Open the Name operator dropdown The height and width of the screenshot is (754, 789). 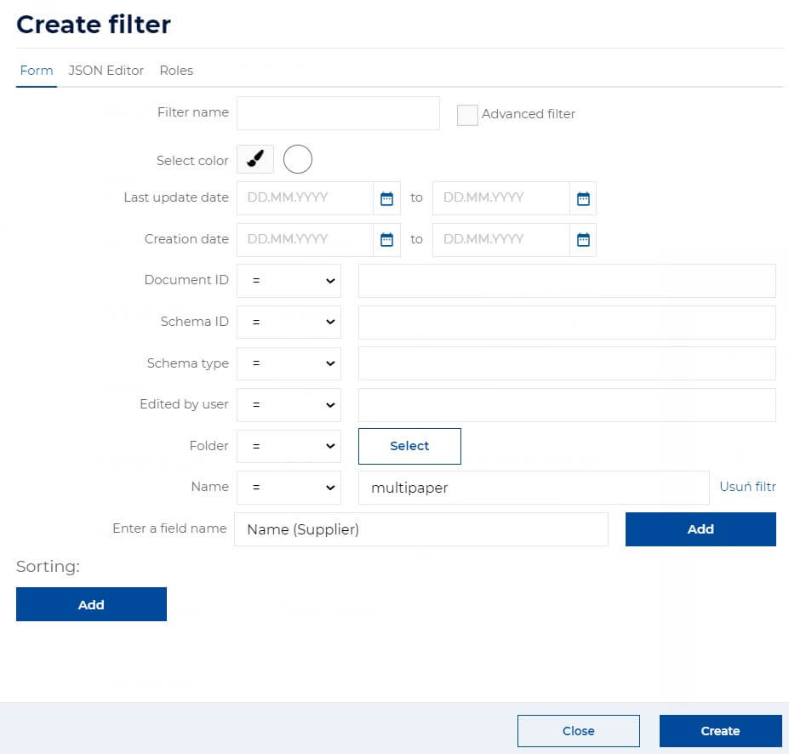coord(289,487)
